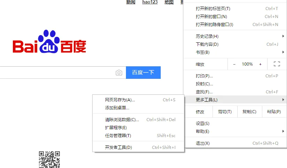Click the QR code image
This screenshot has height=168, width=287.
coord(49,160)
